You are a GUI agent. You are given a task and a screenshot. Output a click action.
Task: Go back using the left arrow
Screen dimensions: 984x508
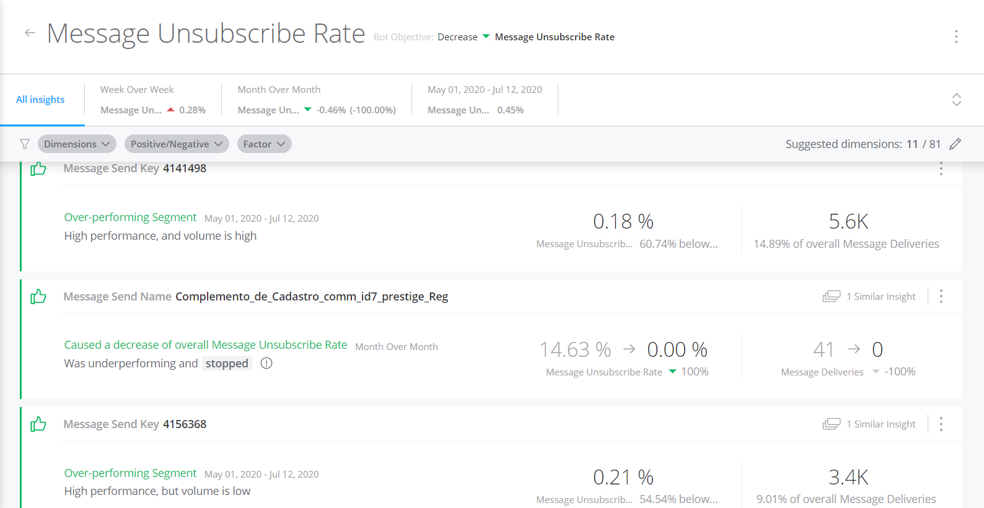(30, 33)
